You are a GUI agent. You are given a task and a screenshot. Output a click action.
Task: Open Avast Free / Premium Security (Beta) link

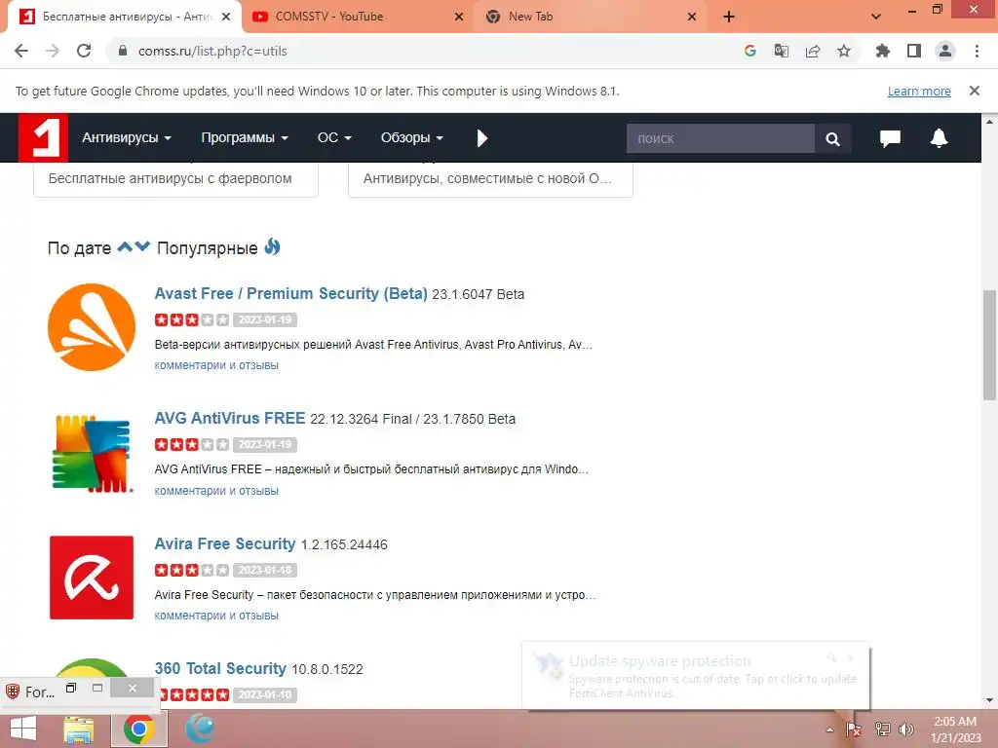tap(290, 293)
